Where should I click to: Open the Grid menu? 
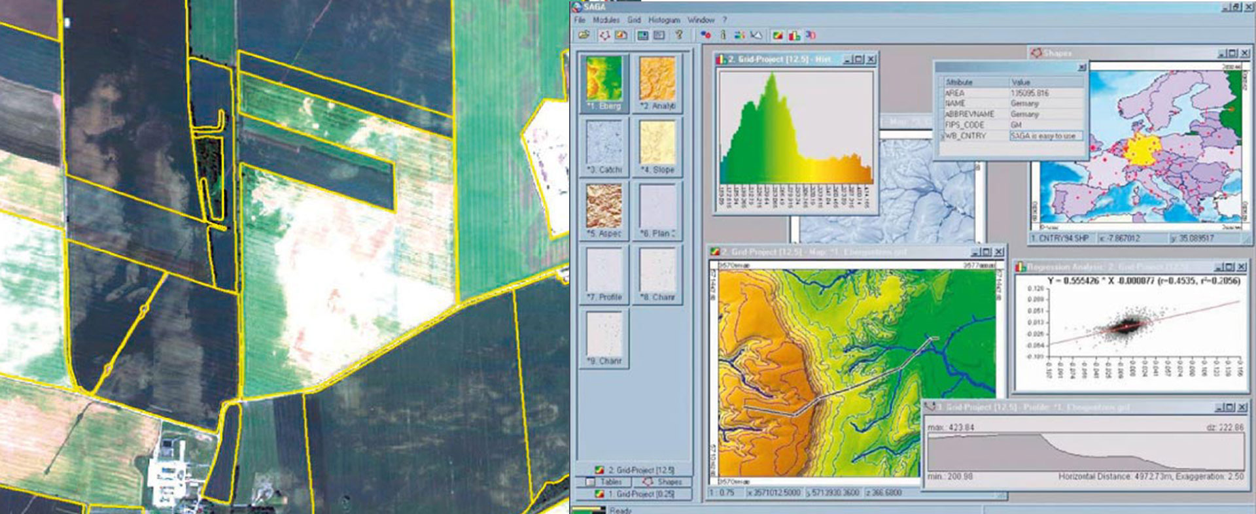coord(634,20)
